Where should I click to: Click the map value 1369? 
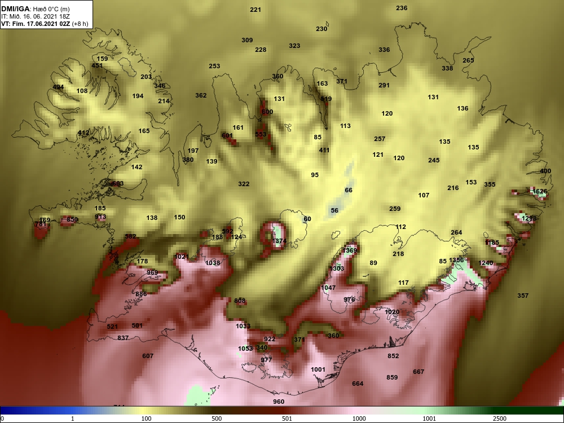tap(350, 250)
